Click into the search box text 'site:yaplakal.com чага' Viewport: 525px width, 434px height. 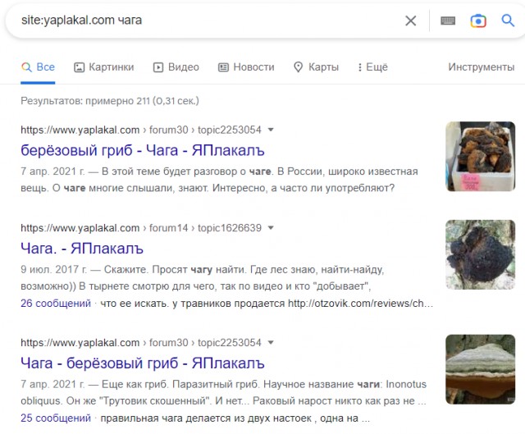point(82,20)
